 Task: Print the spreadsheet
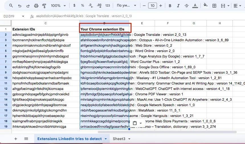click(36, 6)
